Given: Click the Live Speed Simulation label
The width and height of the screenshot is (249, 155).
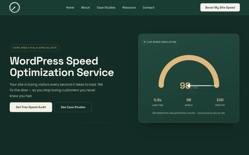Looking at the screenshot, I should (162, 42).
